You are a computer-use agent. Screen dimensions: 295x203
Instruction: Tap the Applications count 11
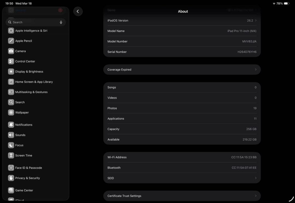255,119
